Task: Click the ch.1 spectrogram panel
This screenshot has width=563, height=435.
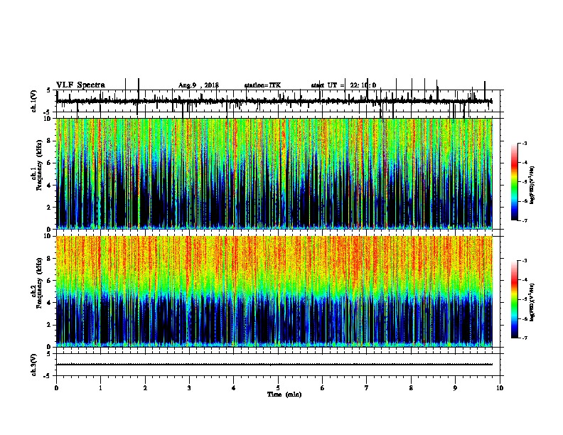Action: point(274,173)
